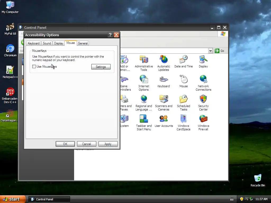Close the Accessibility Options dialog
271x203 pixels.
pos(116,35)
